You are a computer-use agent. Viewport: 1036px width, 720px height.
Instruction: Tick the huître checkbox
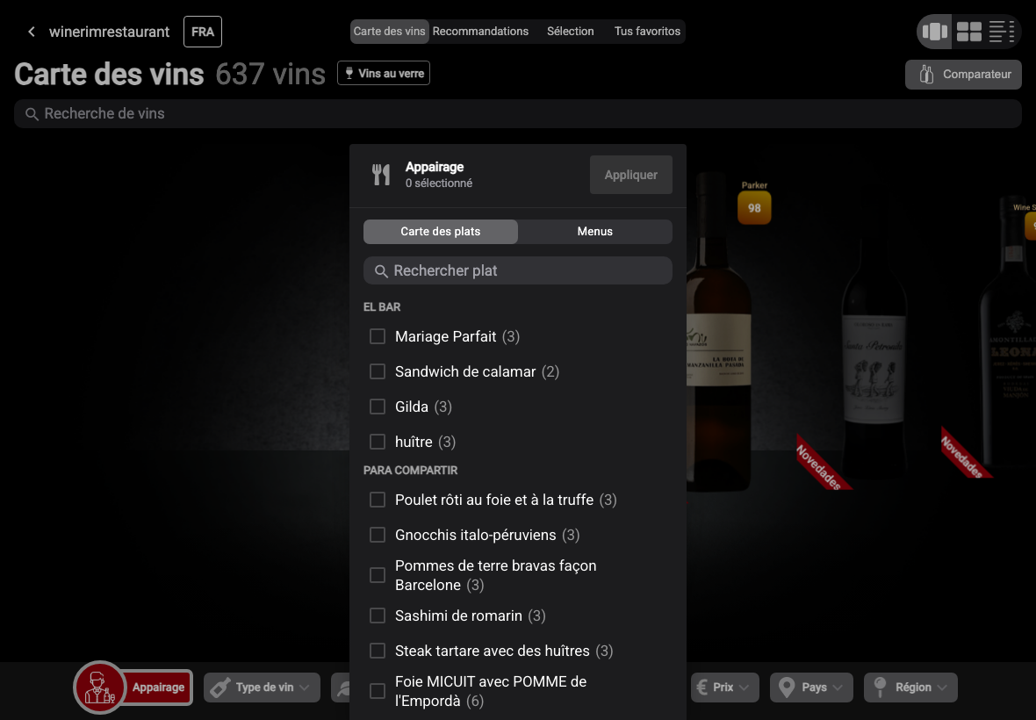pos(378,442)
